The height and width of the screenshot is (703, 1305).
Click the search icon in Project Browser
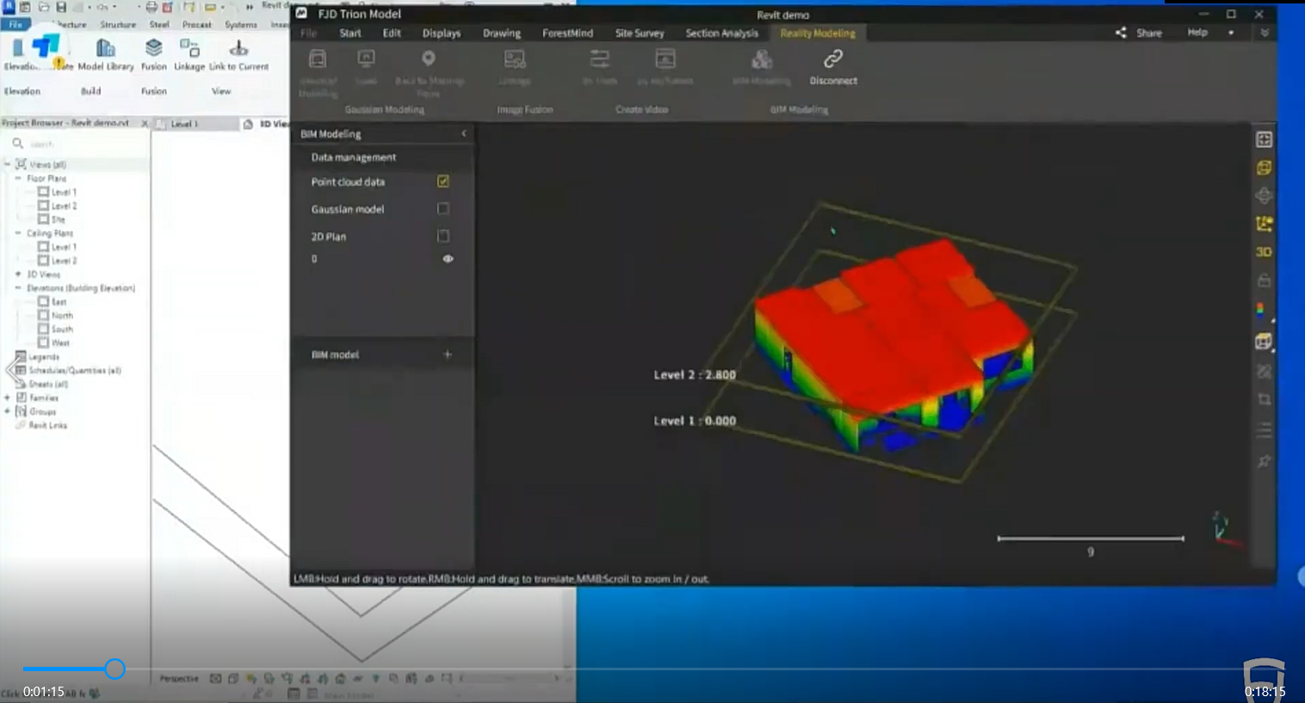(17, 144)
